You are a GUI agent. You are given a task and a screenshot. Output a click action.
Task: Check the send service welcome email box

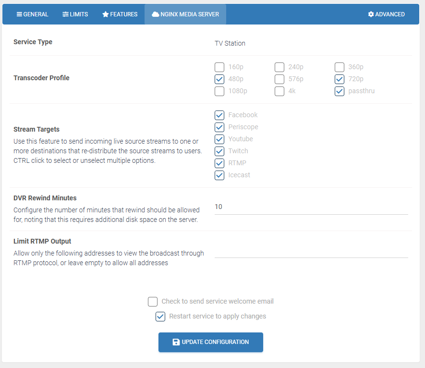pos(153,302)
